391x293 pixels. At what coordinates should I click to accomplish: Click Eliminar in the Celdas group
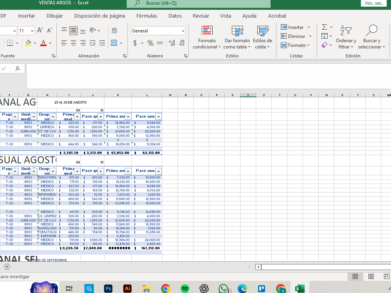click(296, 36)
